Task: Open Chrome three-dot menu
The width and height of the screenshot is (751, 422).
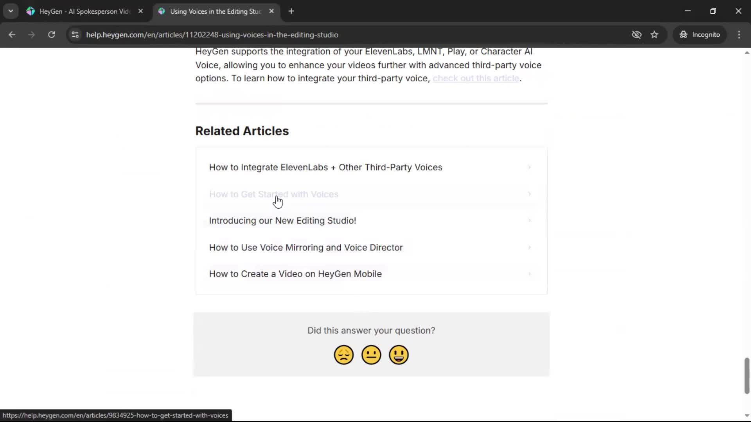Action: [x=739, y=35]
